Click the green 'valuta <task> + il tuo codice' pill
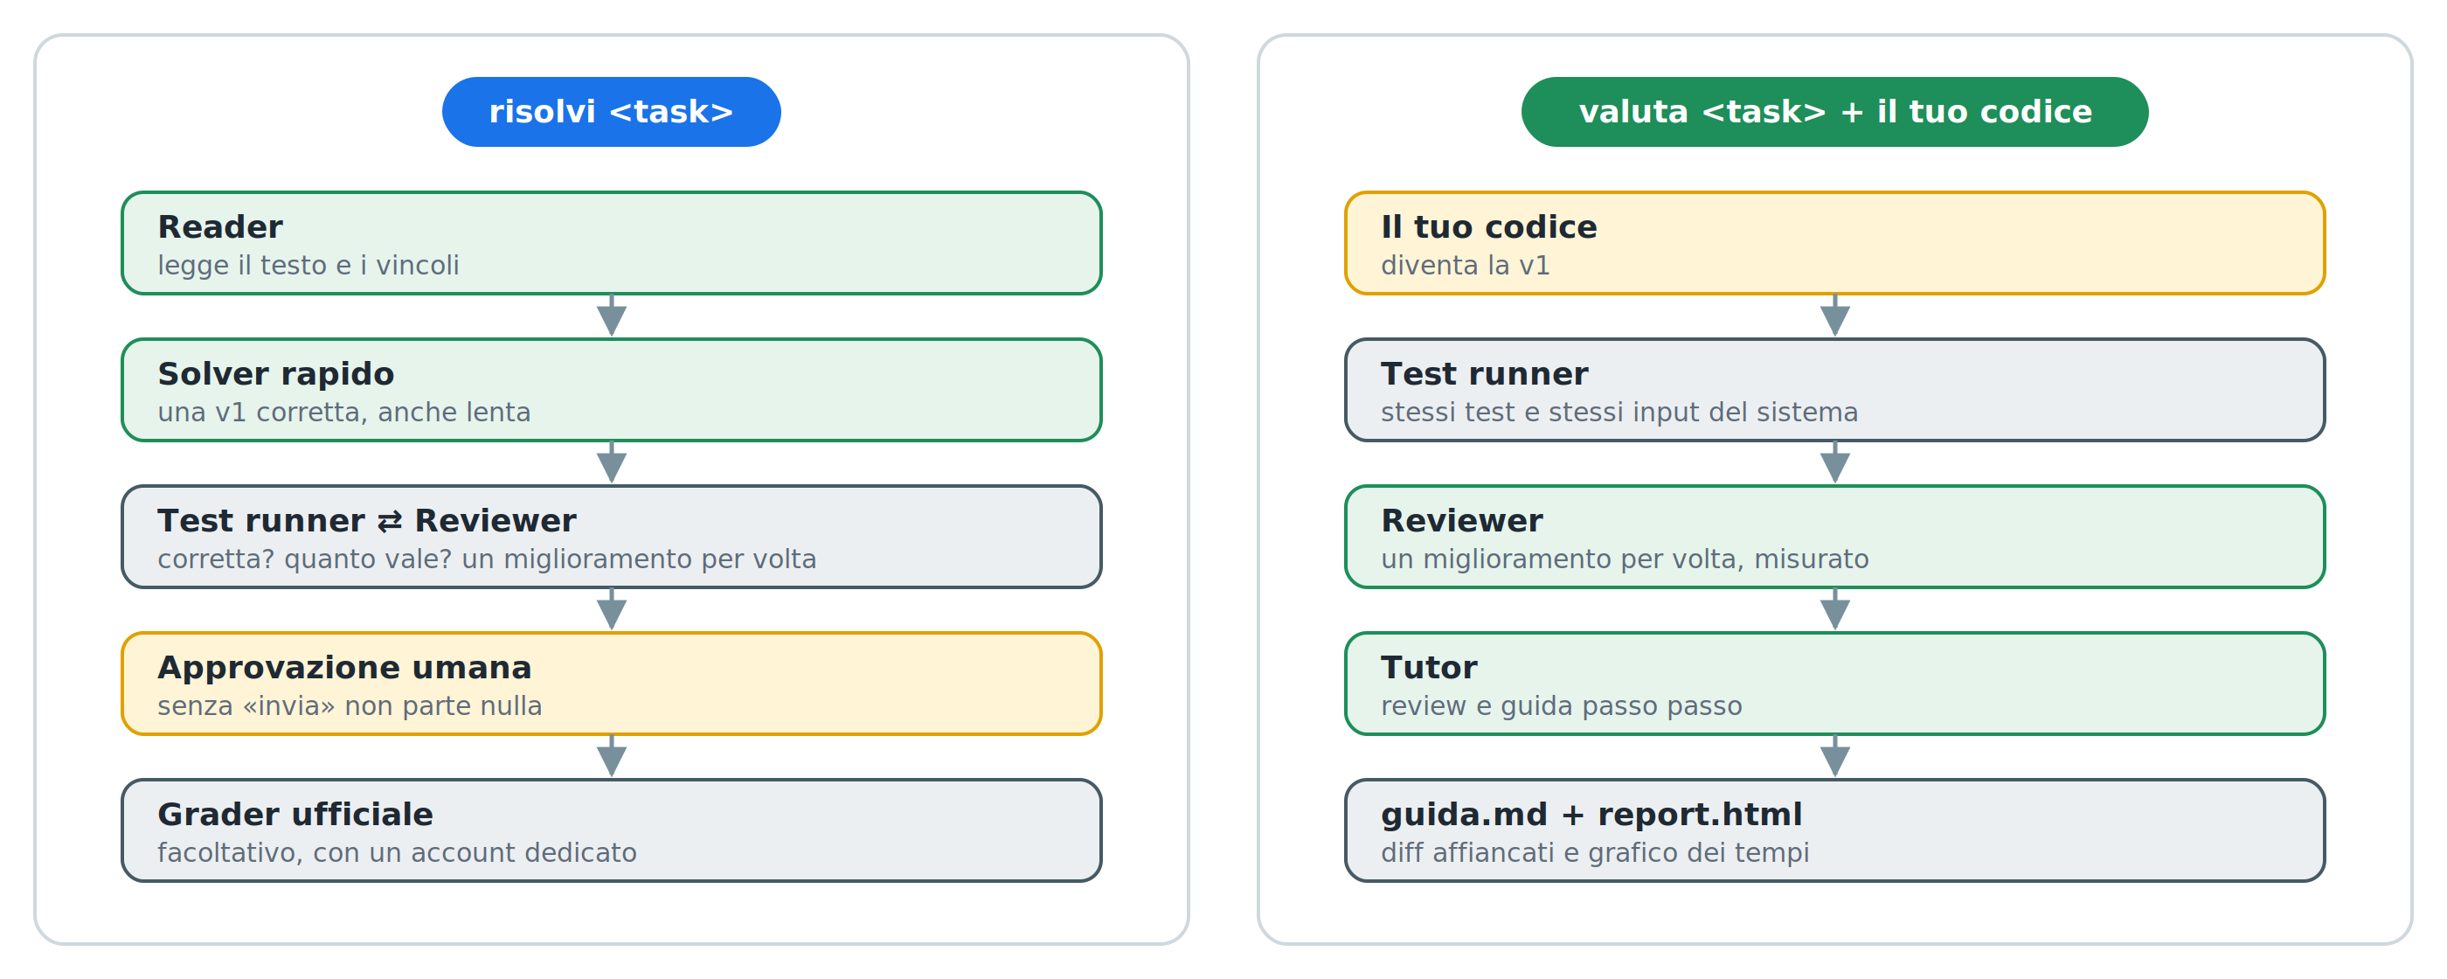 1834,112
